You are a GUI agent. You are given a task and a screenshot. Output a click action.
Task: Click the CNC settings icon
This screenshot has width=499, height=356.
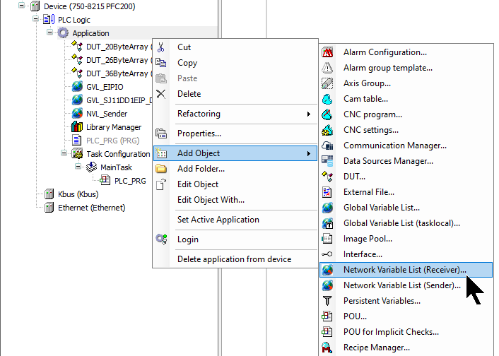tap(327, 130)
